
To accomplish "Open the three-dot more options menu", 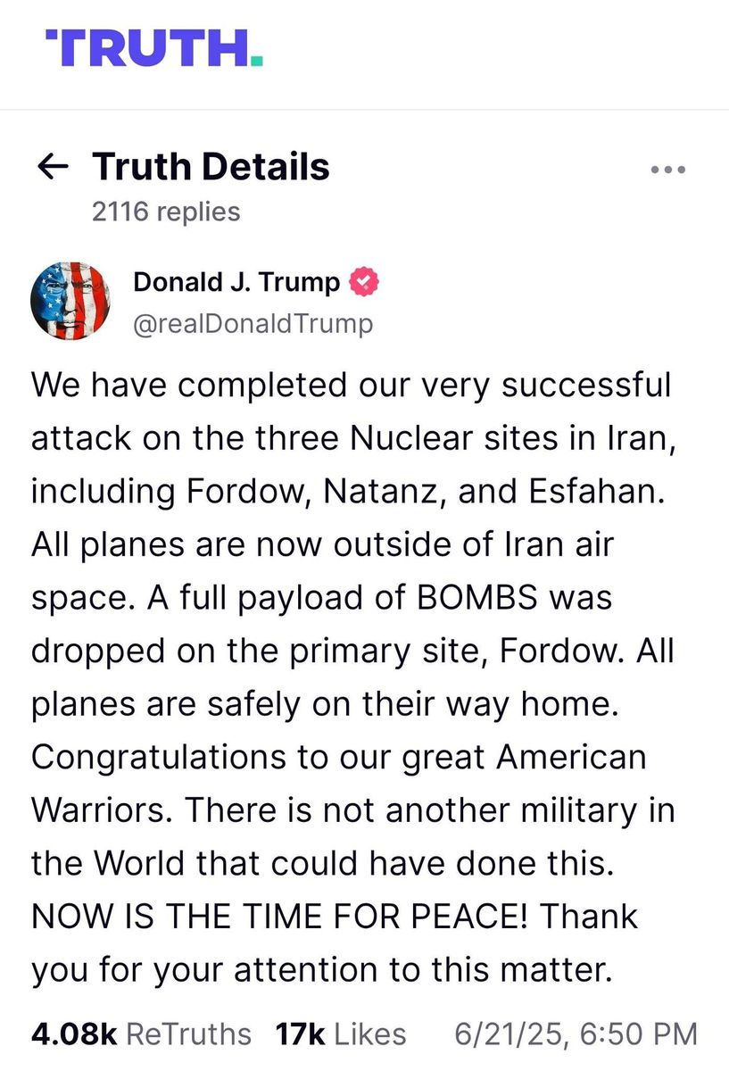I will 667,169.
